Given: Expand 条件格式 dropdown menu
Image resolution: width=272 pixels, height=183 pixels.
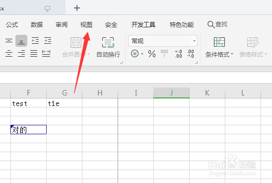Looking at the screenshot, I should [x=232, y=54].
